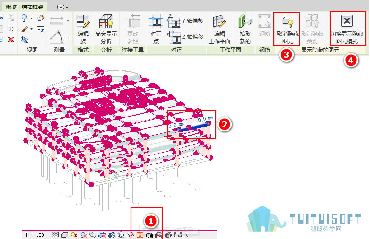Click the light bulb Hide in View icon
The height and width of the screenshot is (239, 370).
[24, 18]
